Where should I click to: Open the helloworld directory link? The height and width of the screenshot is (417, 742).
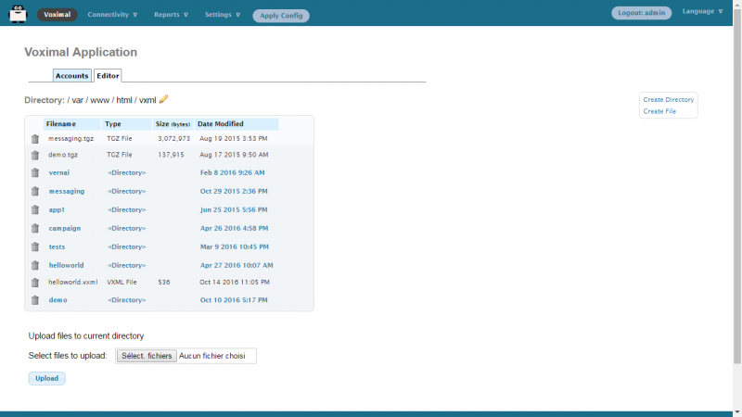pyautogui.click(x=66, y=265)
